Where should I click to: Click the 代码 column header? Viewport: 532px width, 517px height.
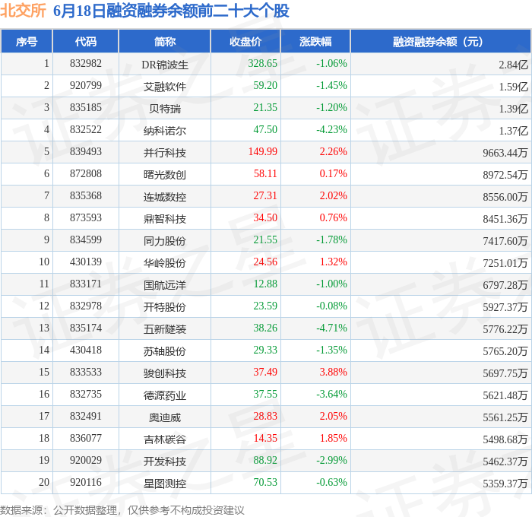[85, 41]
